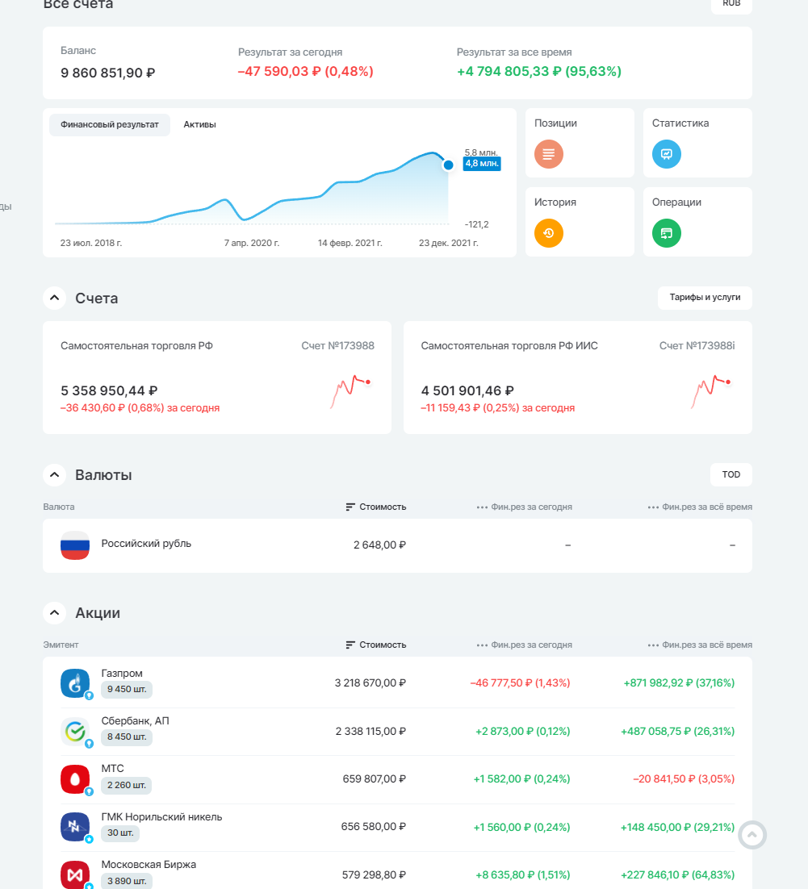Collapse the Счета section chevron
This screenshot has height=889, width=808.
[54, 298]
